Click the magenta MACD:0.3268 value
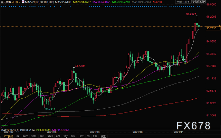This screenshot has width=221, height=138. click(61, 130)
